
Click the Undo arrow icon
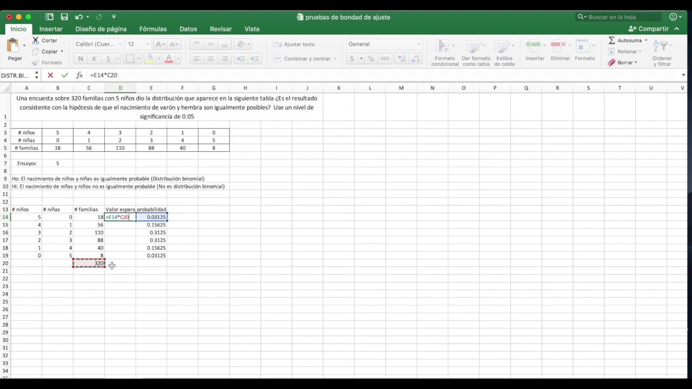(79, 17)
